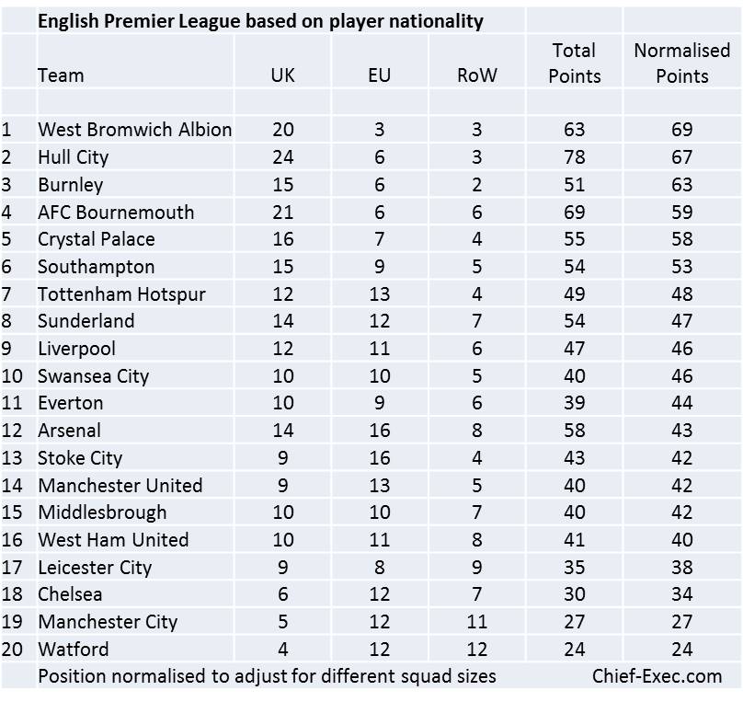Select the Team column header
The image size is (743, 702).
(61, 75)
